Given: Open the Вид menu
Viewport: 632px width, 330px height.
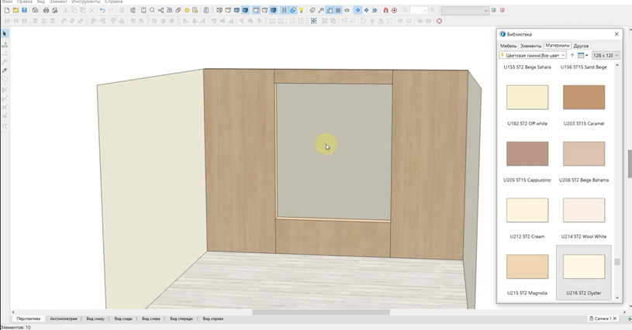Looking at the screenshot, I should pos(40,2).
